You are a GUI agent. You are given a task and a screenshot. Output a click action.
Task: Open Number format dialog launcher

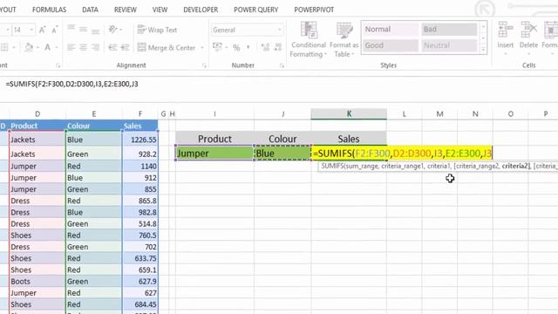[282, 65]
